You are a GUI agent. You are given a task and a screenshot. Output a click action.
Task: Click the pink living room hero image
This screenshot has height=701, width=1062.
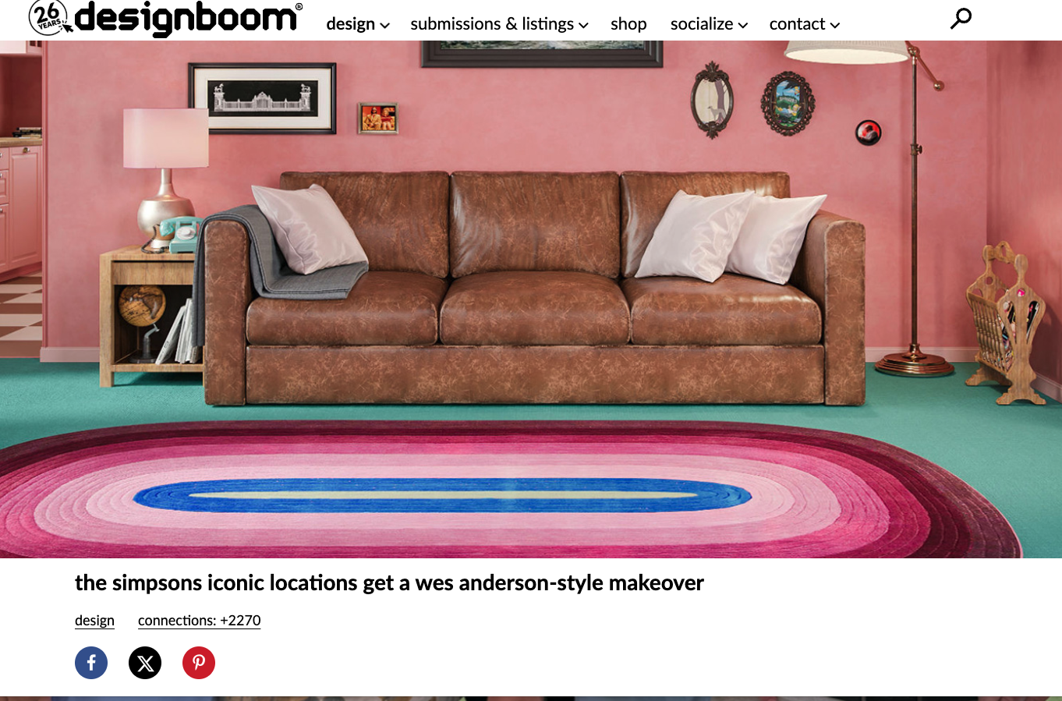[x=531, y=299]
